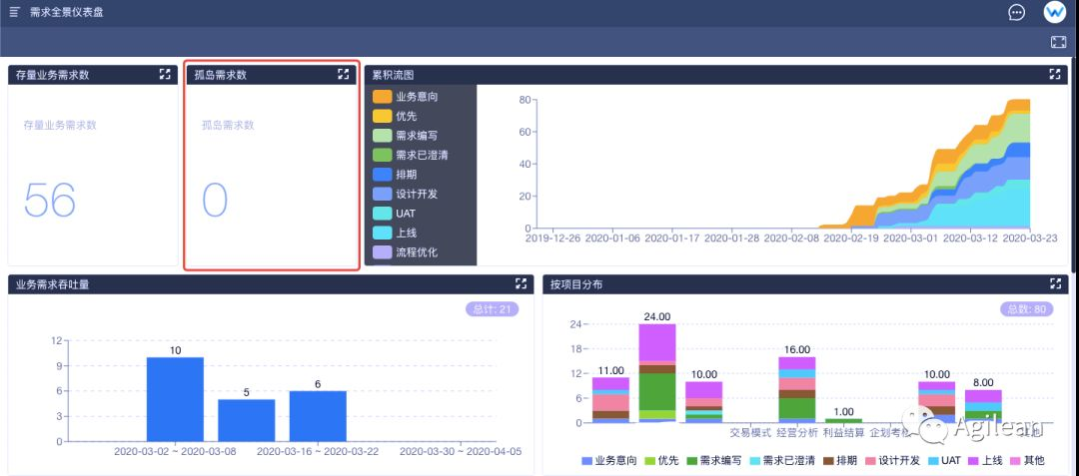1079x476 pixels.
Task: Expand the 累积流图 panel
Action: point(1055,74)
